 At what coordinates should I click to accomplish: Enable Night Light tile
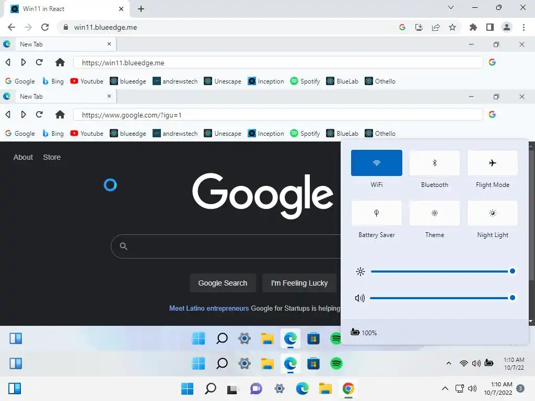492,213
